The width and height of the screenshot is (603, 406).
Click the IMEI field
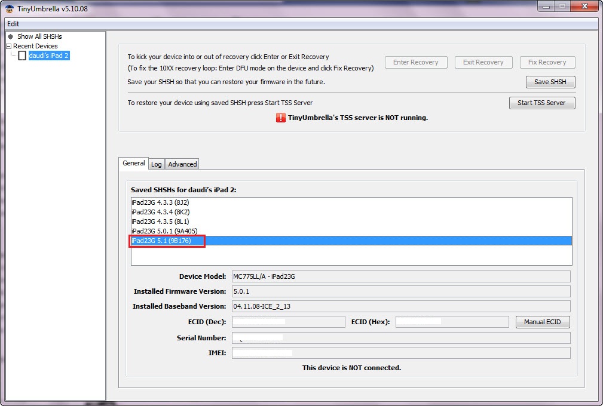(401, 353)
